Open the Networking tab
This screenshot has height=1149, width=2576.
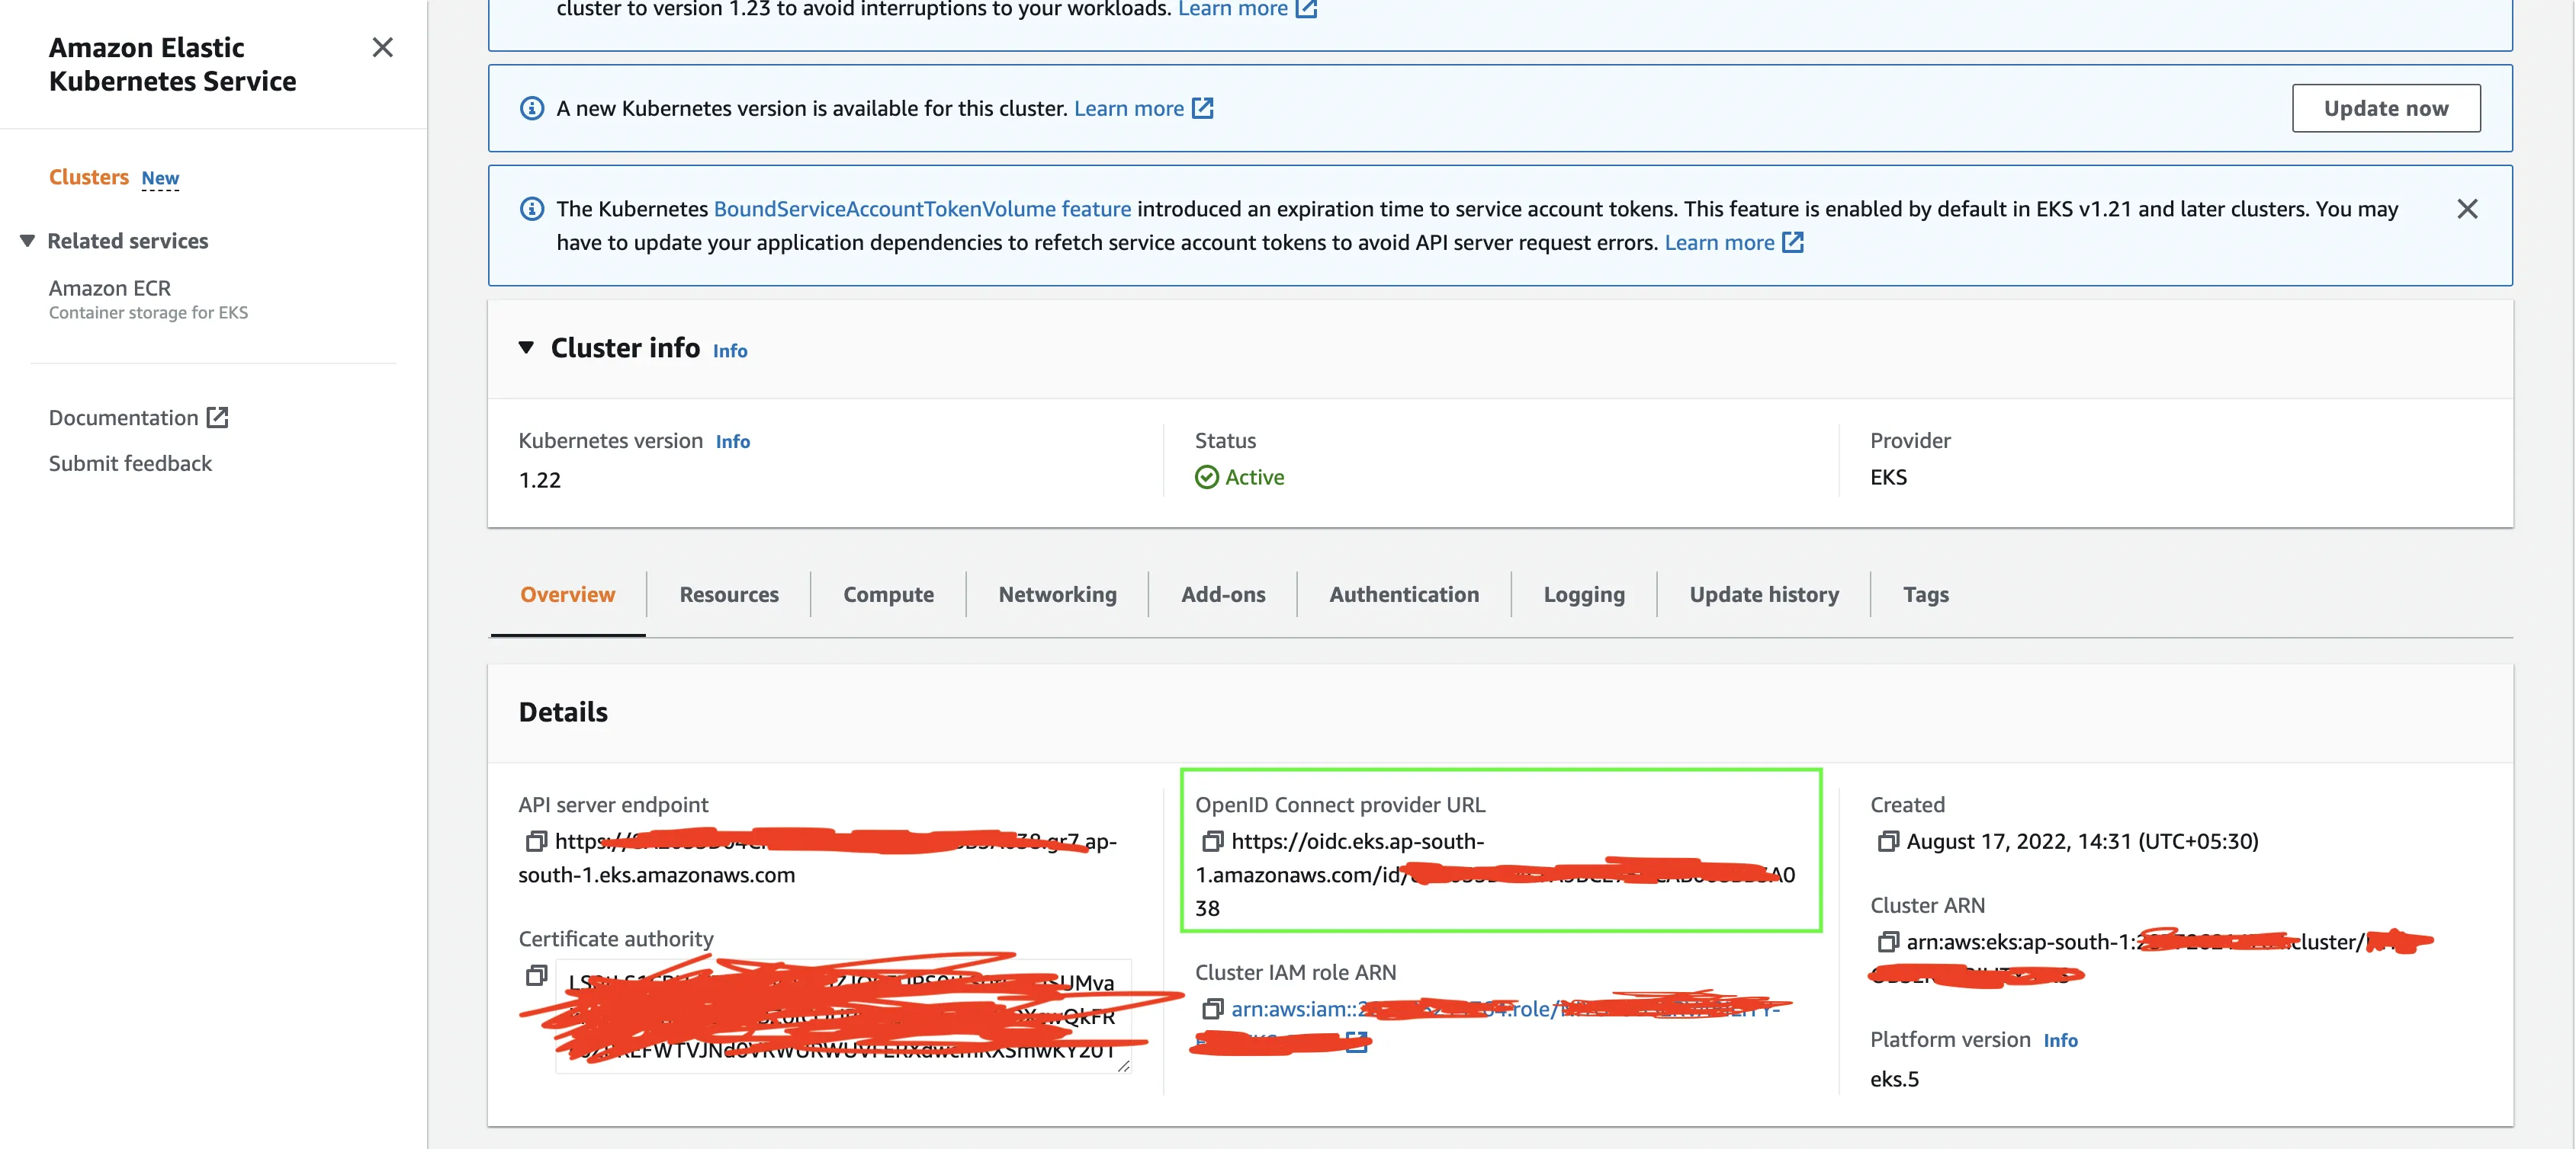[x=1057, y=594]
